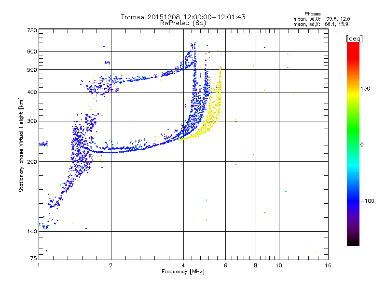Click the '16' frequency tick label
386x289 pixels.
328,265
